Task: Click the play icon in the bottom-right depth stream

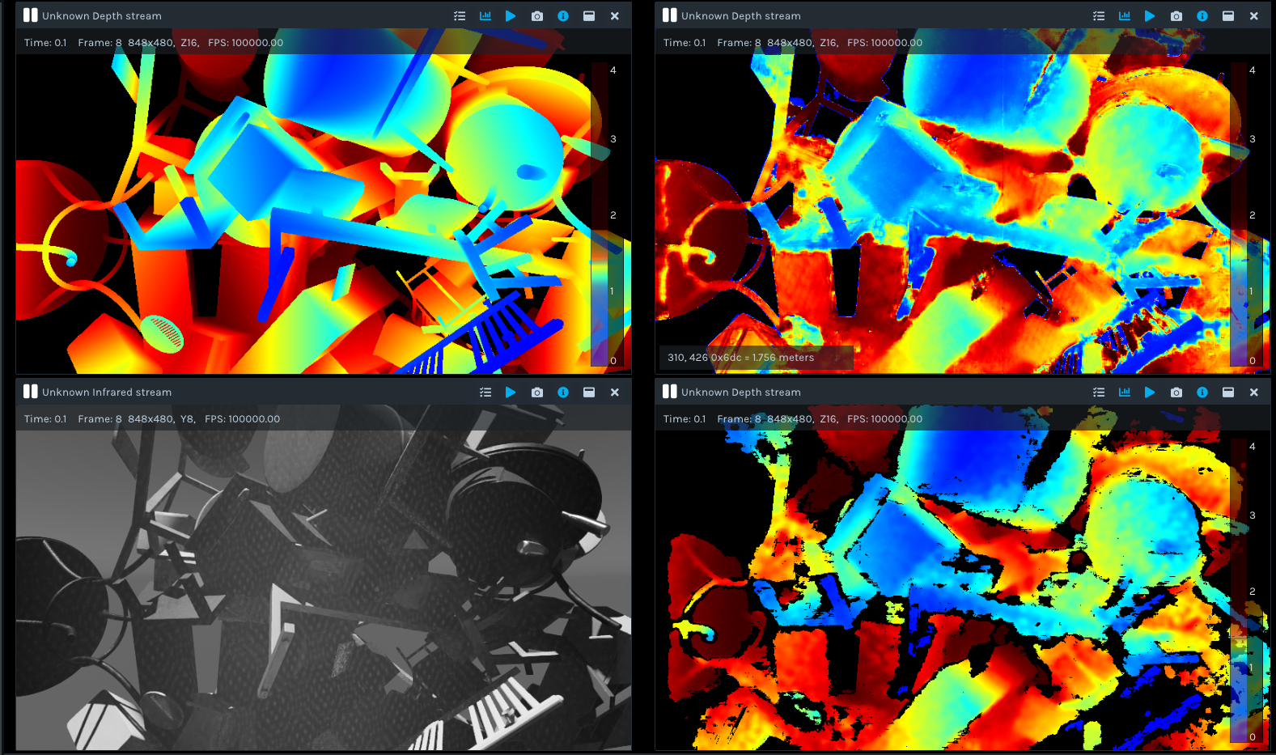Action: (x=1150, y=392)
